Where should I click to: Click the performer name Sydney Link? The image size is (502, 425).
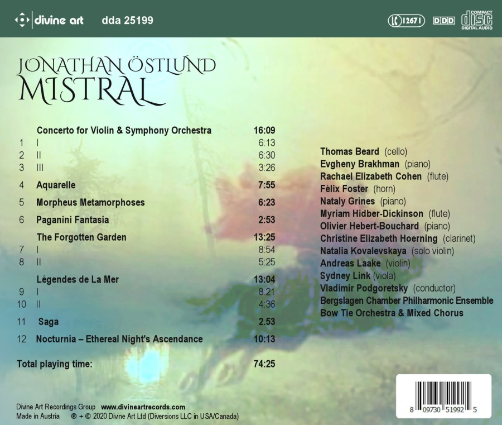point(345,276)
